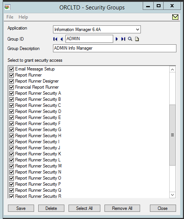Click the list scroll up arrow
This screenshot has height=219, width=184.
(x=172, y=69)
